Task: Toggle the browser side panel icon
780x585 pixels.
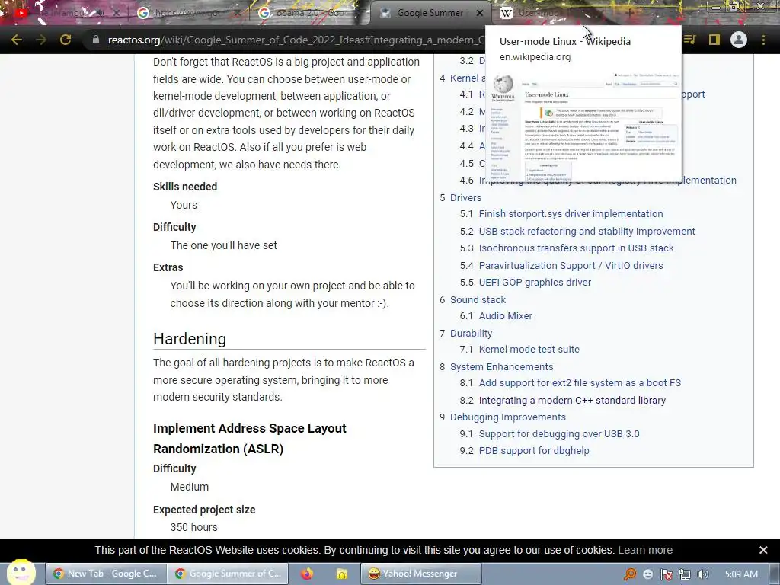Action: 714,40
